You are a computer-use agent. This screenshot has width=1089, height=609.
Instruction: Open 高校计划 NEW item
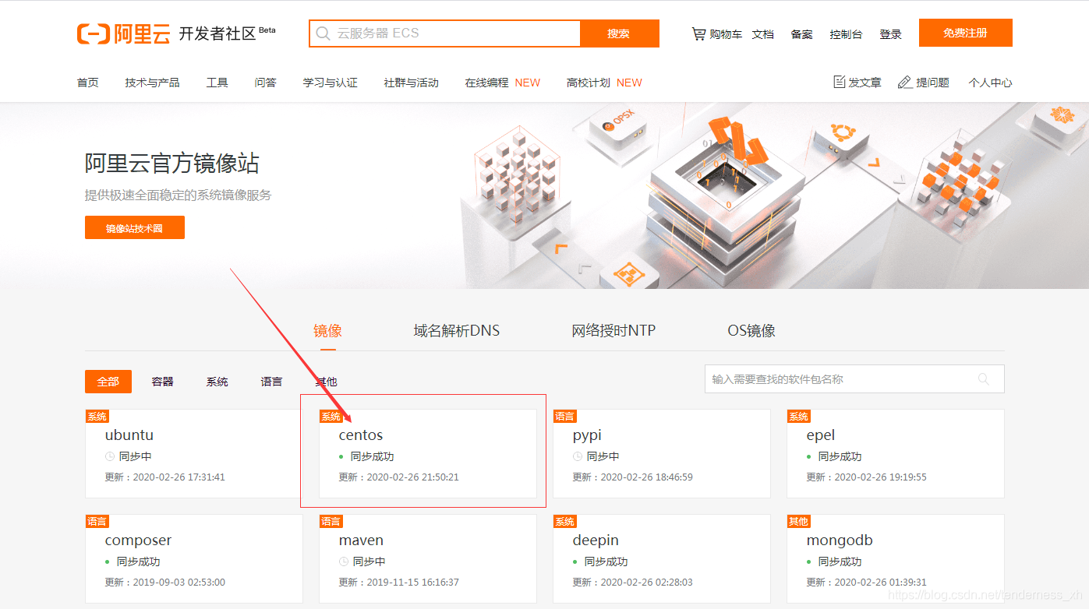click(604, 83)
